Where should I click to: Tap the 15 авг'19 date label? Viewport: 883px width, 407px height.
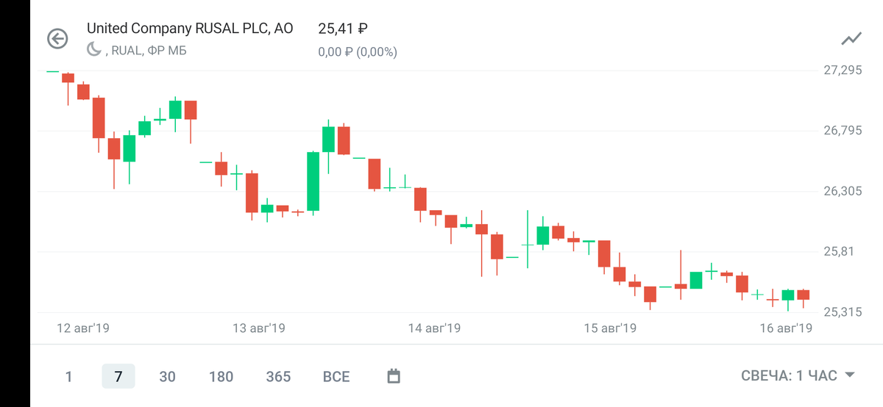pos(610,328)
